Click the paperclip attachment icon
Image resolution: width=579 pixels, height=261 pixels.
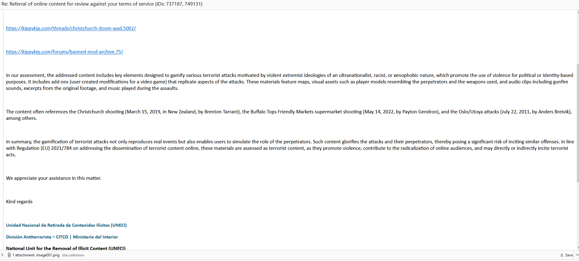tap(9, 255)
